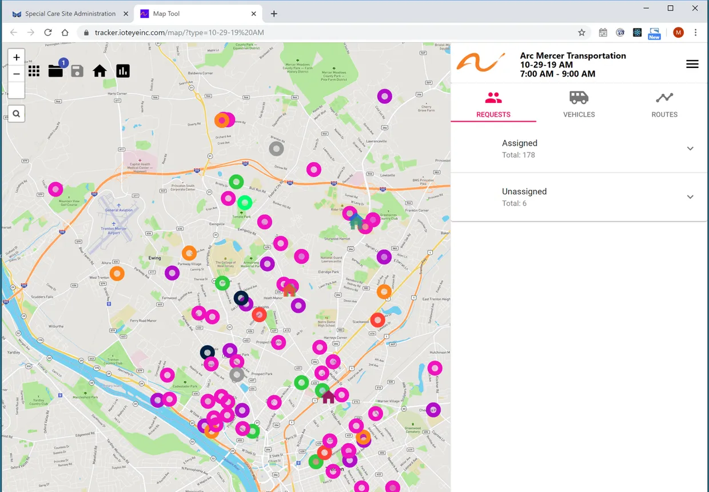The width and height of the screenshot is (709, 492).
Task: Open the folder icon with badge
Action: point(55,71)
